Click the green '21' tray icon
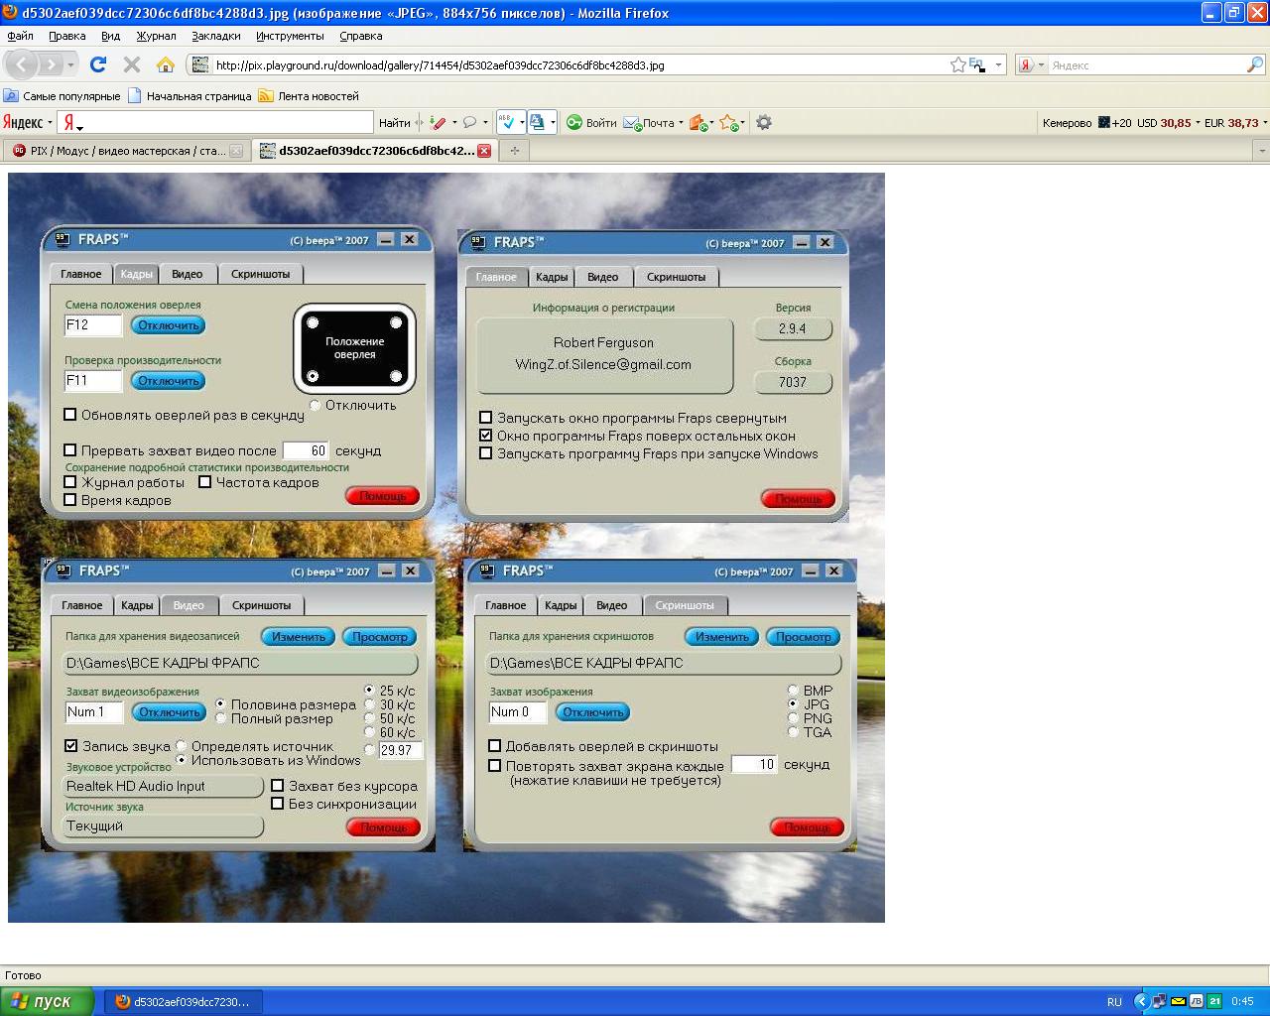Viewport: 1270px width, 1016px height. (x=1214, y=1001)
